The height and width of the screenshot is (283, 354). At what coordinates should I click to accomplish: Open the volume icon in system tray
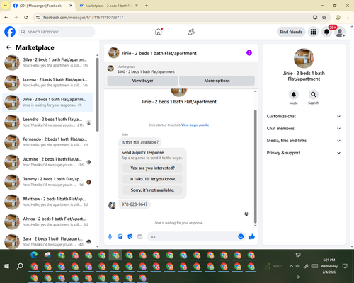tap(298, 266)
